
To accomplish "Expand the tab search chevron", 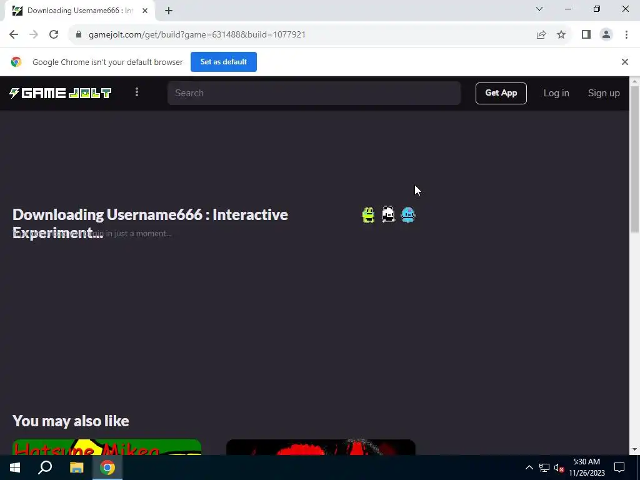I will click(539, 9).
